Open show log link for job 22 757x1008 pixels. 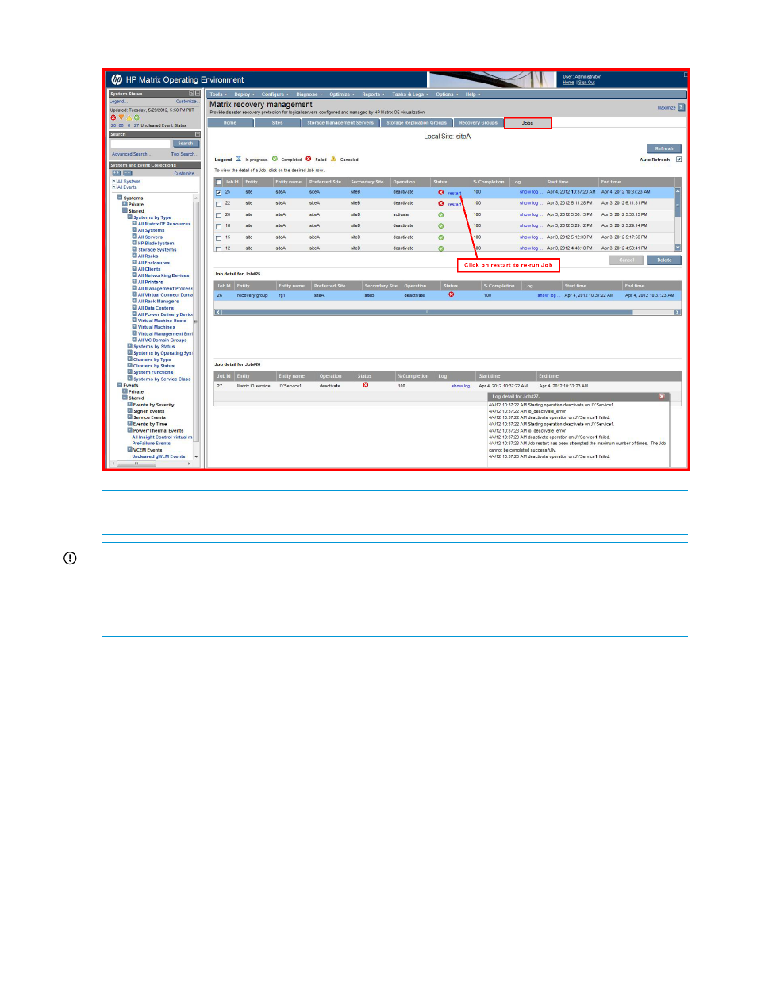pos(529,203)
